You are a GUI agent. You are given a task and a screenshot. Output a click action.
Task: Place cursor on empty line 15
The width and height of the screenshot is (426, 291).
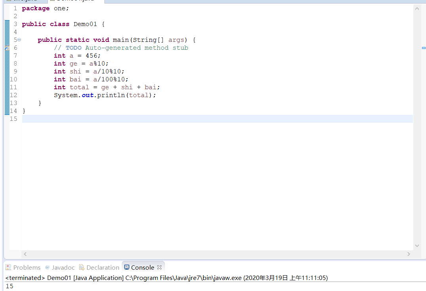pyautogui.click(x=217, y=119)
